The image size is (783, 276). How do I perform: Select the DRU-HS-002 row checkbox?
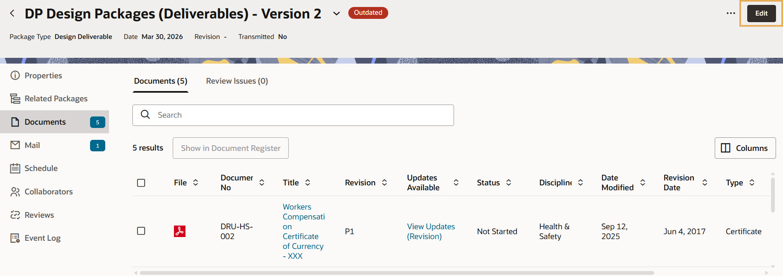141,231
